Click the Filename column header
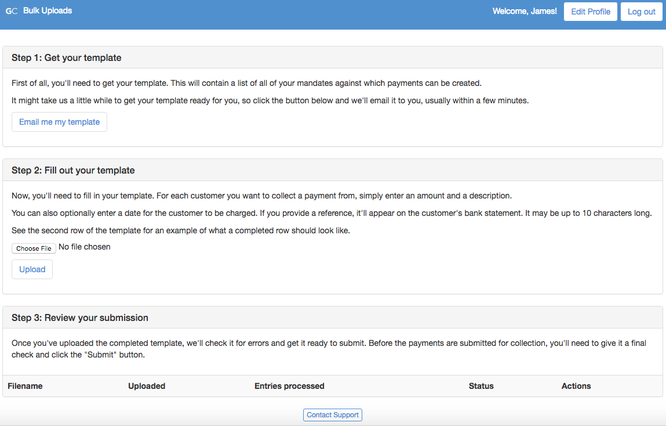This screenshot has width=666, height=426. (25, 386)
